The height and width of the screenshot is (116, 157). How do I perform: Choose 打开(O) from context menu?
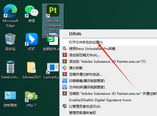tap(108, 34)
